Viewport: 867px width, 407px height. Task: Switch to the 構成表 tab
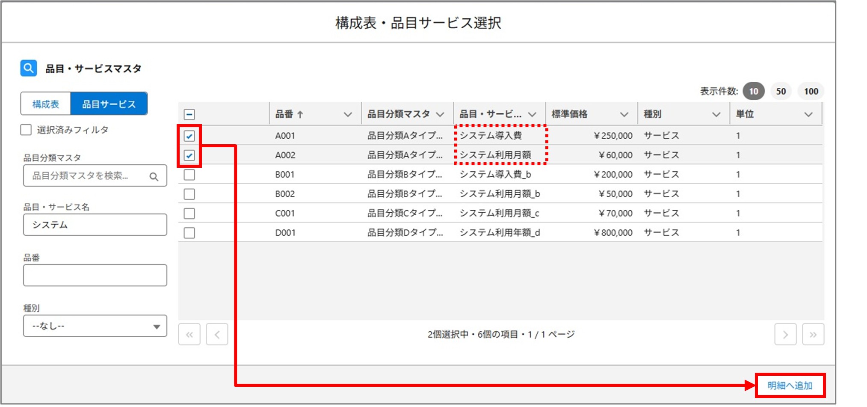click(x=45, y=103)
